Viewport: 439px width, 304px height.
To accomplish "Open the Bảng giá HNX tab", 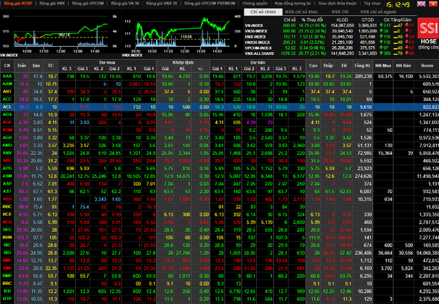I will [x=52, y=3].
